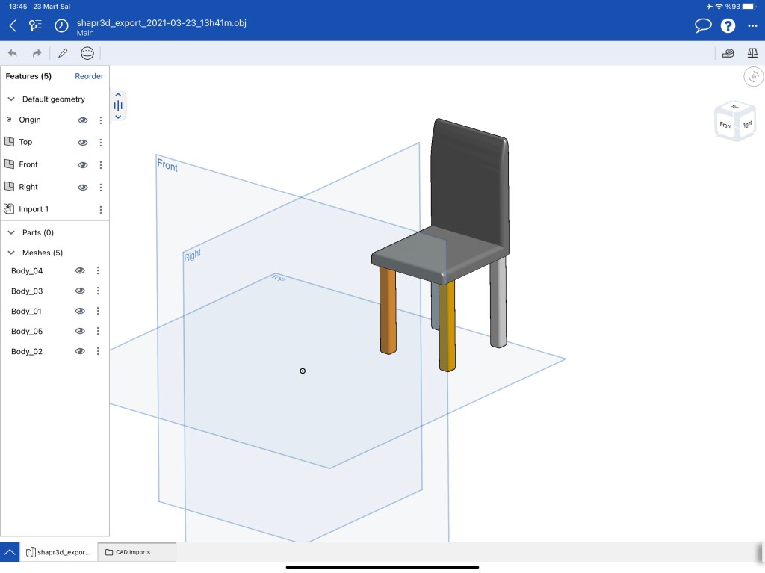Open the version history clock icon

pyautogui.click(x=61, y=26)
